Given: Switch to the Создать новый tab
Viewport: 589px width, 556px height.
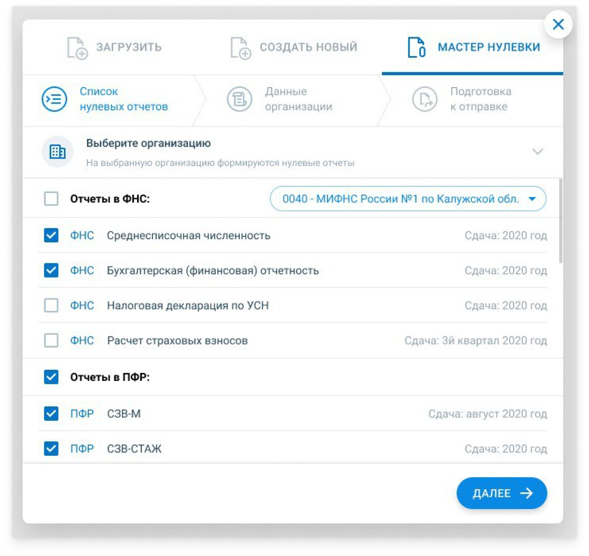Looking at the screenshot, I should tap(294, 48).
